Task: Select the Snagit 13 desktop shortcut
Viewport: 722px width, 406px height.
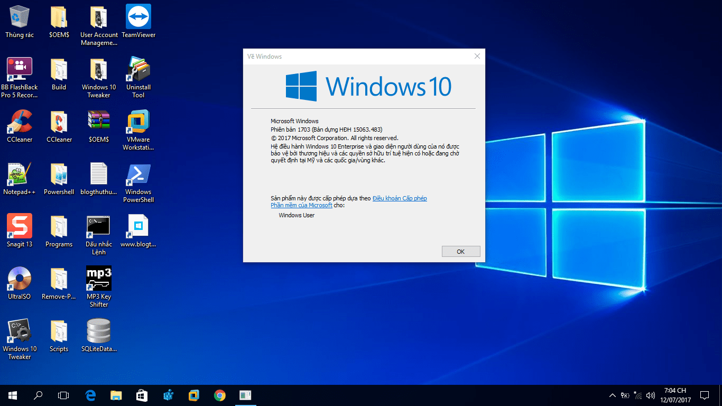Action: point(20,227)
